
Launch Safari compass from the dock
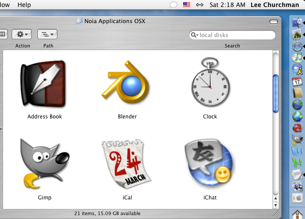(x=297, y=46)
